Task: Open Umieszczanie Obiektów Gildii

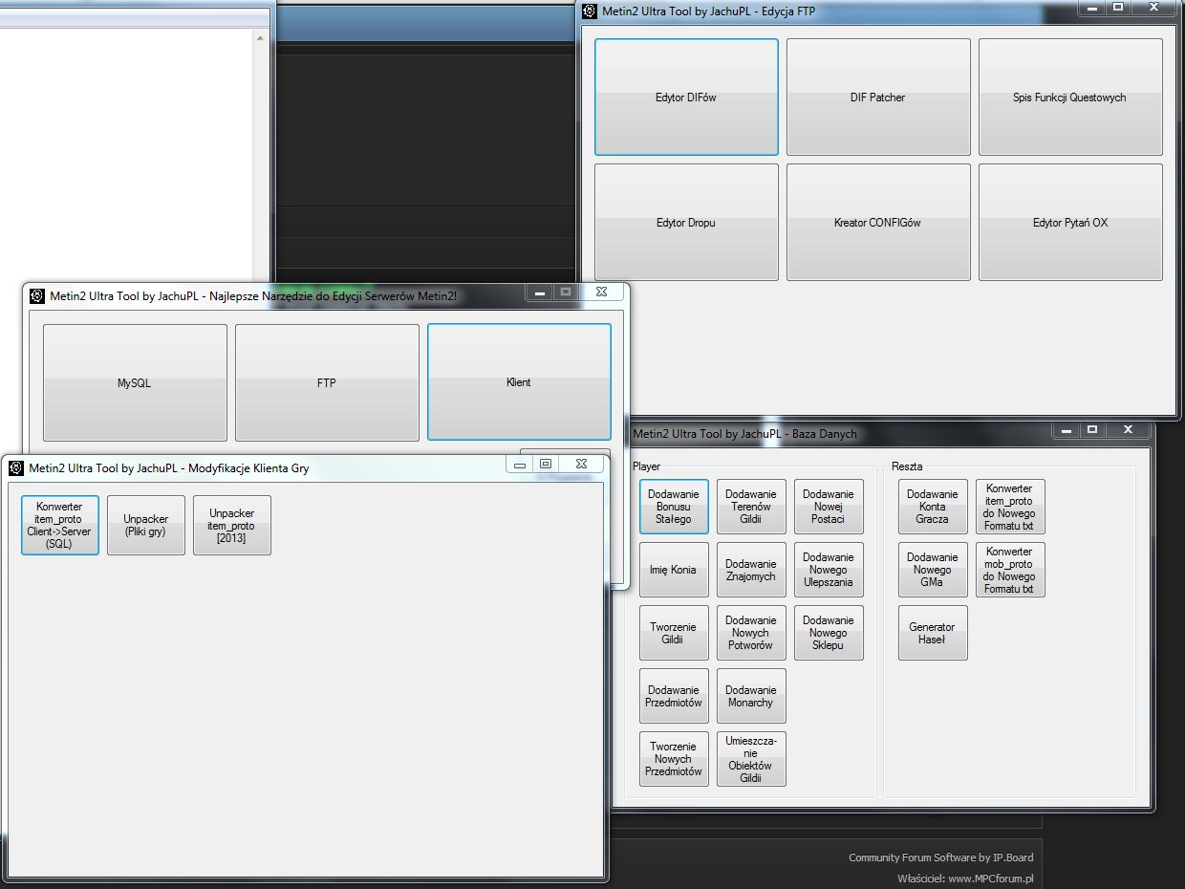Action: click(x=751, y=759)
